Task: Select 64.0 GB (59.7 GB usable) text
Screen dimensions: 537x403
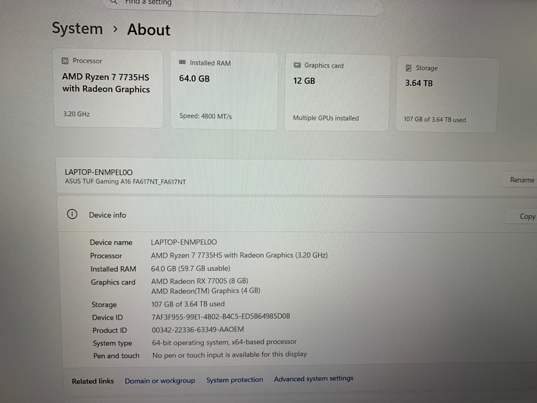Action: coord(191,268)
